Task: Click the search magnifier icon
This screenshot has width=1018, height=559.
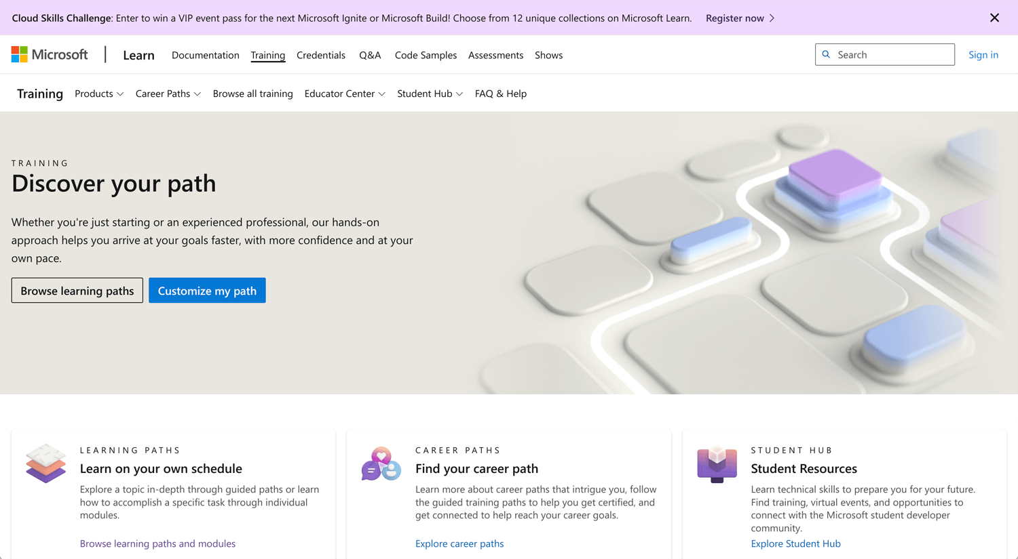Action: 826,54
